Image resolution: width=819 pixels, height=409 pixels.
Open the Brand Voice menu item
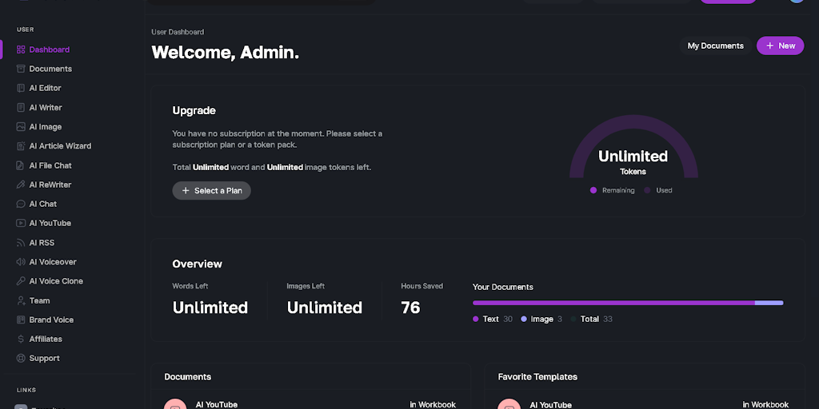click(x=51, y=320)
